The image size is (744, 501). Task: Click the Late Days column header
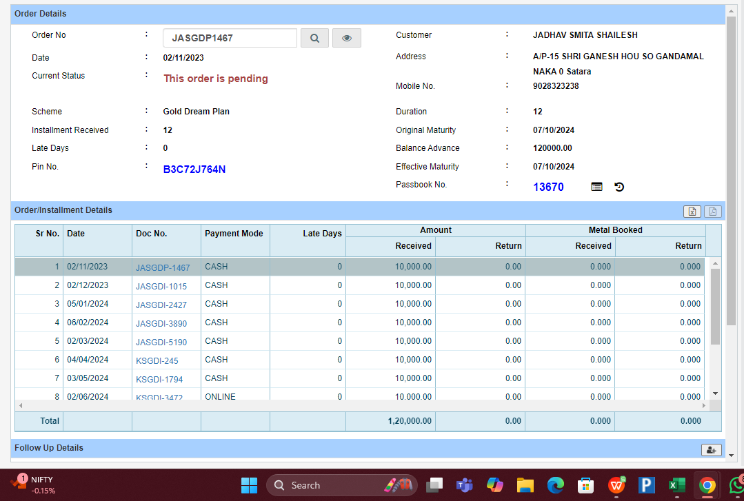click(x=308, y=241)
